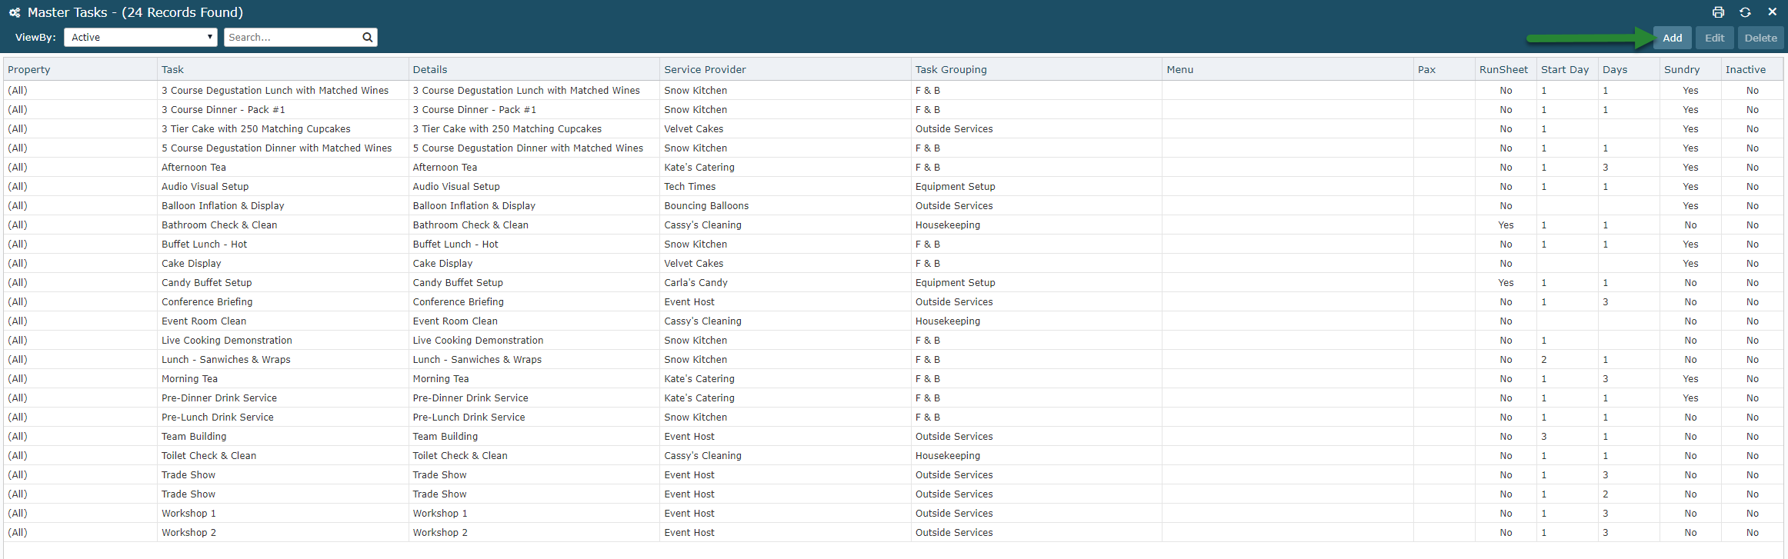Click Velvet Cakes provider in Cake Display row
Screen dimensions: 1788x559
(693, 263)
